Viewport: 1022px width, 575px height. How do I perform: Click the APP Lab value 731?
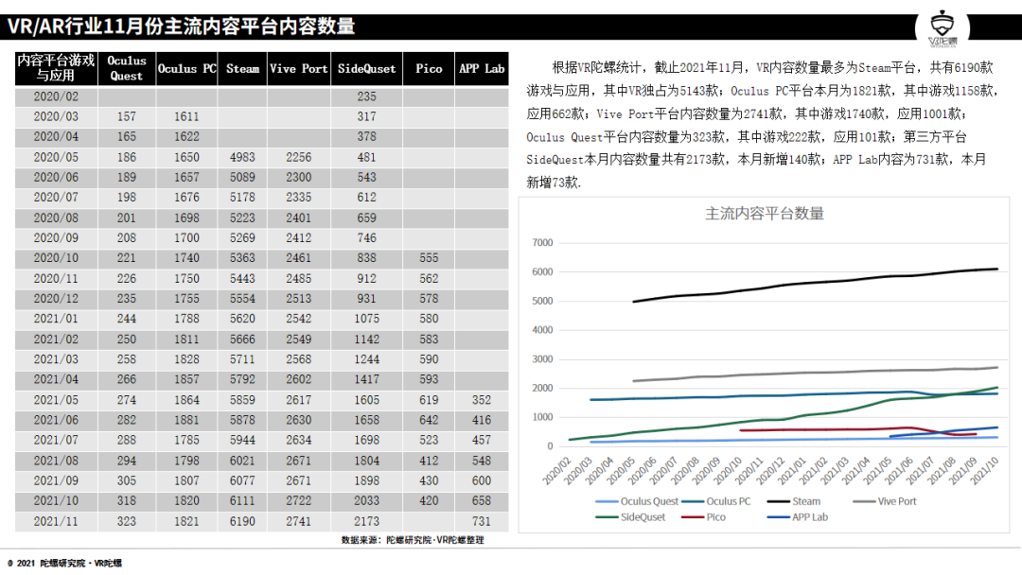[482, 521]
